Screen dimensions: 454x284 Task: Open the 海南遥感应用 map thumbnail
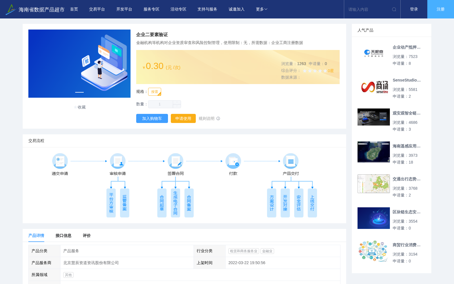pyautogui.click(x=374, y=152)
